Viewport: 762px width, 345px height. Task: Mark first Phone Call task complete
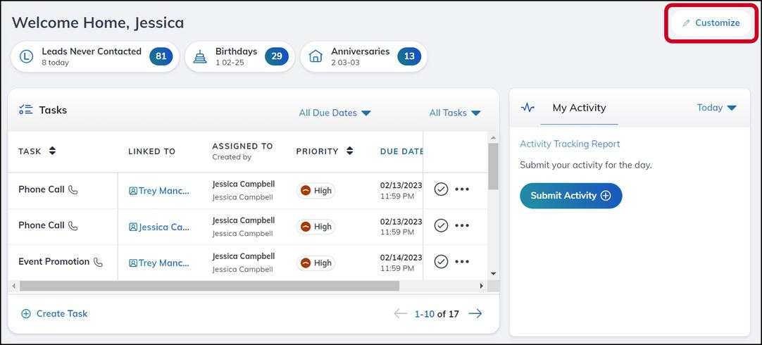pos(441,189)
